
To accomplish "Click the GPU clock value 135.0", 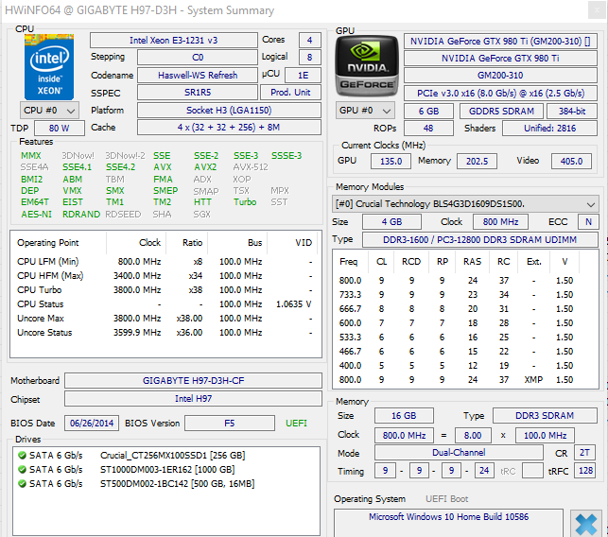I will click(391, 162).
